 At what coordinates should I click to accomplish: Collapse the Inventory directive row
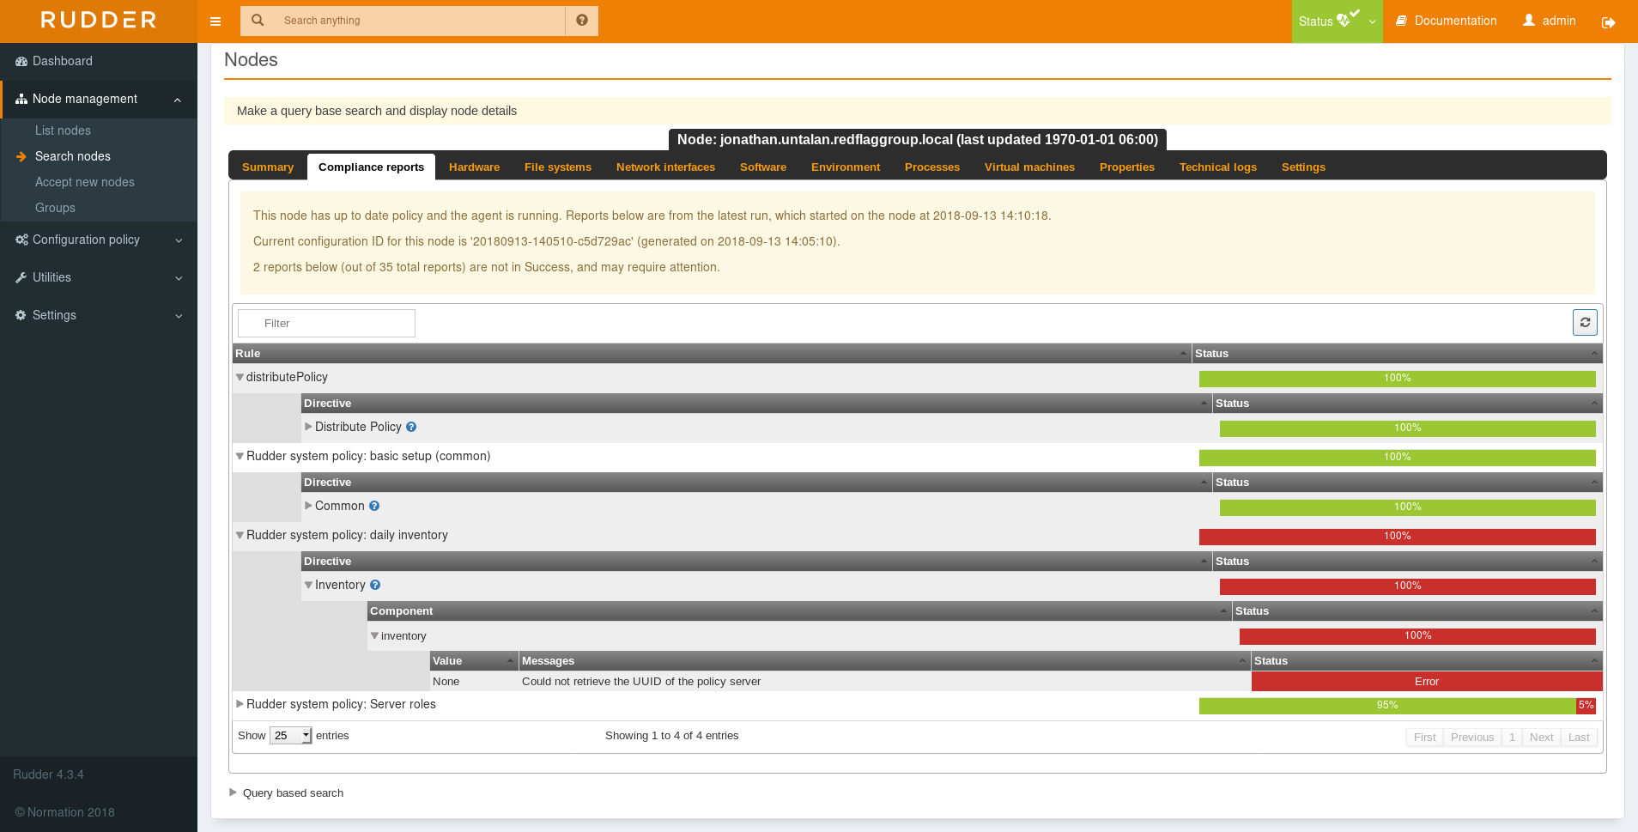pyautogui.click(x=308, y=585)
